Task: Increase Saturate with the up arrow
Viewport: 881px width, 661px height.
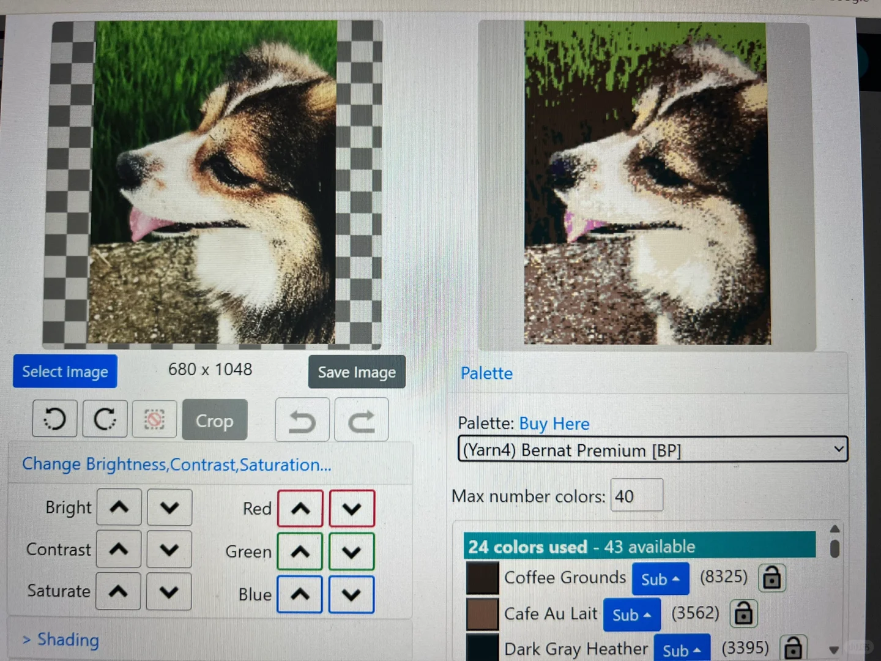Action: point(118,591)
